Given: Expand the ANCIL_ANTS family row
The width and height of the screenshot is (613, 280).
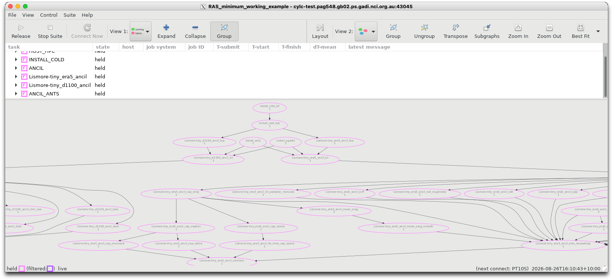Looking at the screenshot, I should pos(16,94).
